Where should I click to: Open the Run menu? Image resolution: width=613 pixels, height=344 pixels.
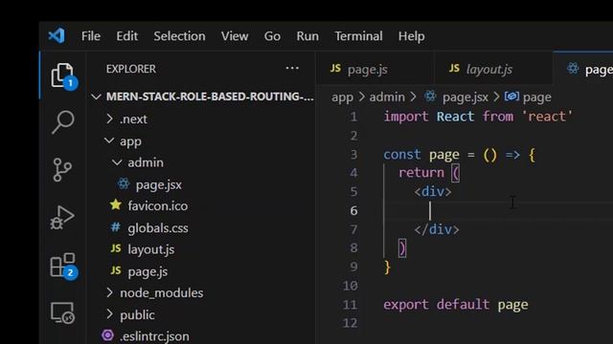point(307,36)
